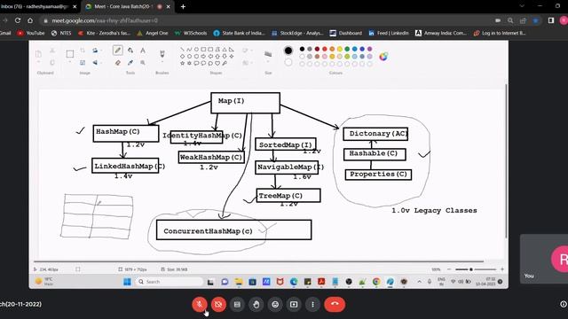Select the Pencil tool in Paint

tap(118, 51)
